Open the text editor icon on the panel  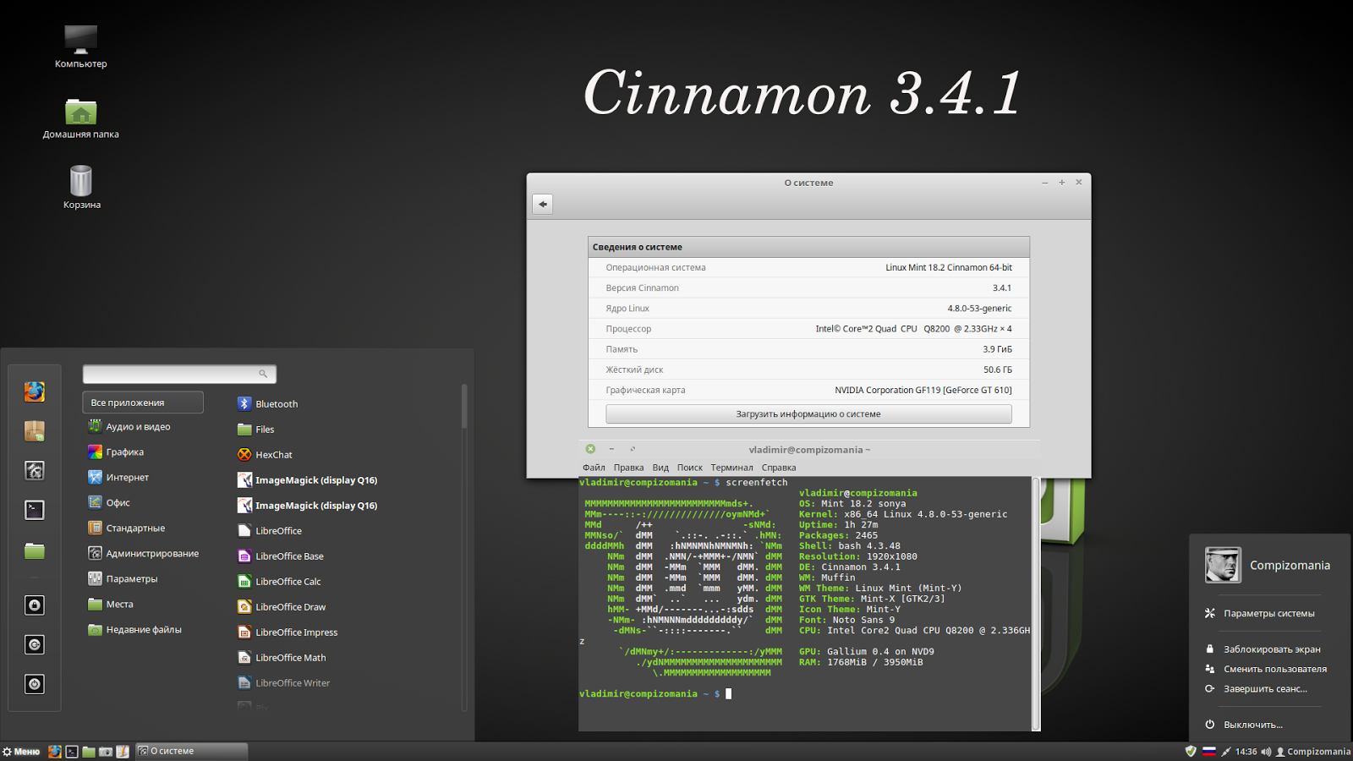click(x=123, y=751)
